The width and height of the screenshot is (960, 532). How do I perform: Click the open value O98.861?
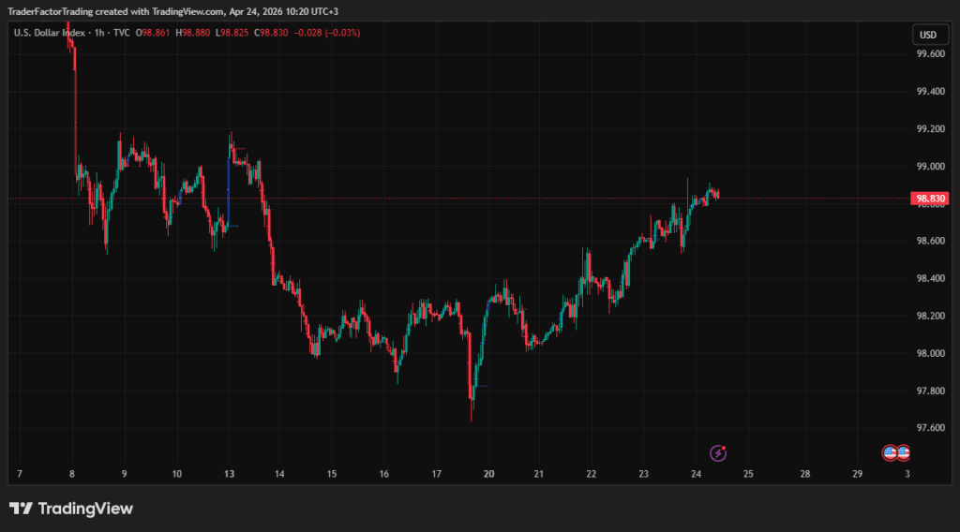153,33
